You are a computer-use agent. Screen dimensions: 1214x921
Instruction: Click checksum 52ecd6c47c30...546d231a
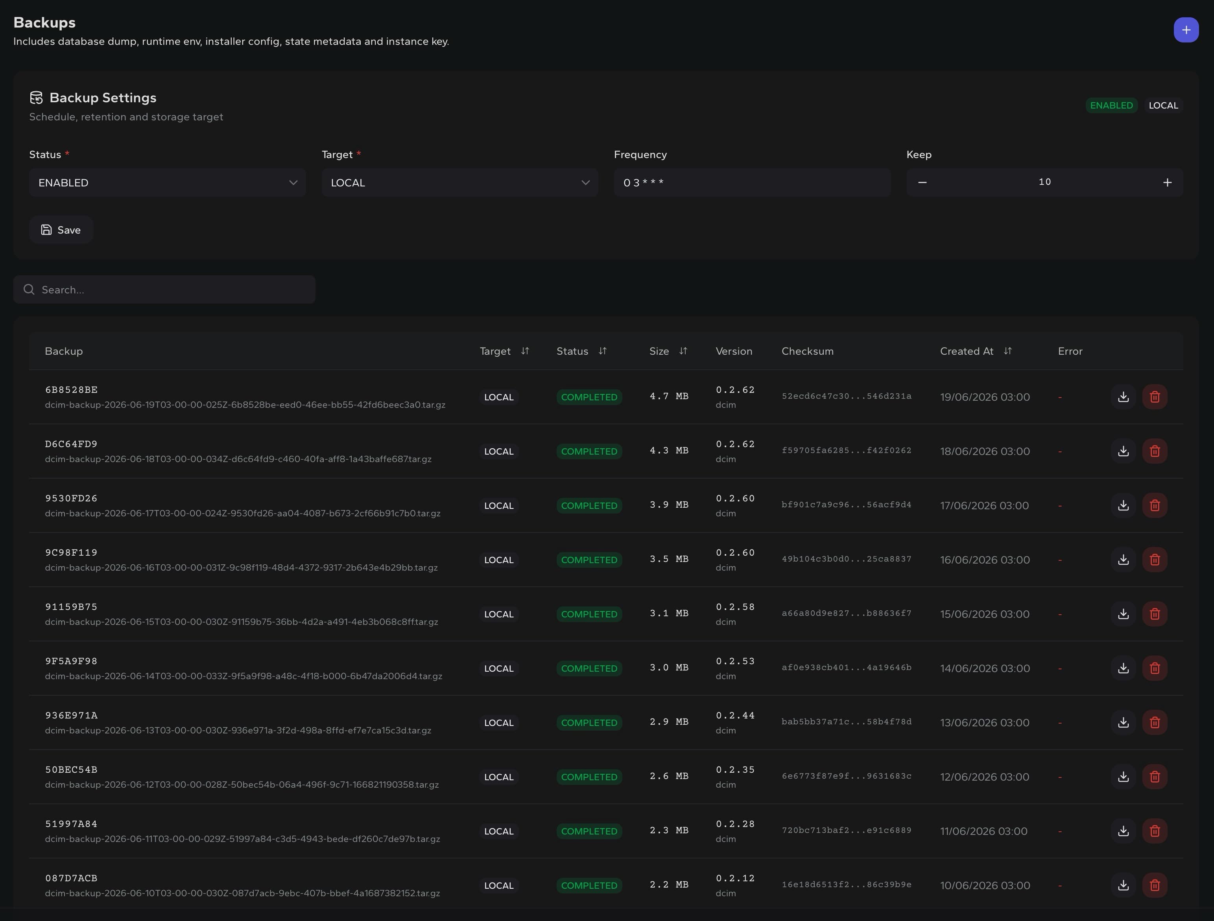(846, 396)
